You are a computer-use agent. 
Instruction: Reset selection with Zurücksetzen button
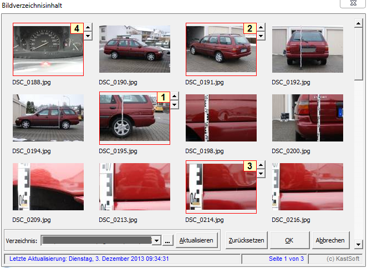[x=247, y=240]
